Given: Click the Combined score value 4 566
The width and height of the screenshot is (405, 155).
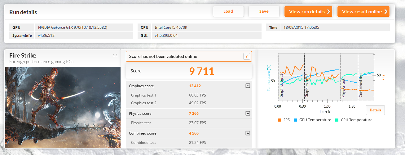Looking at the screenshot, I should click(194, 133).
